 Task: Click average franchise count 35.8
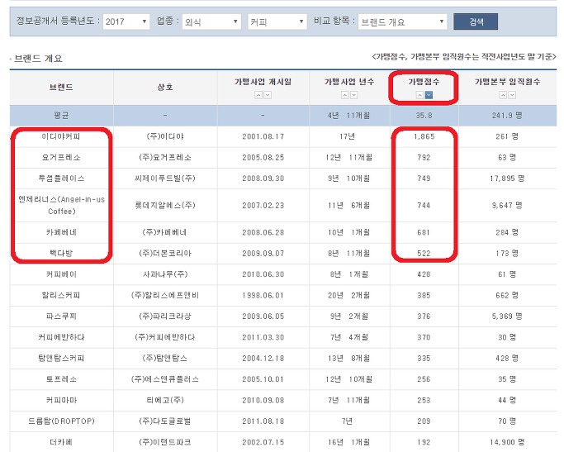click(x=424, y=116)
